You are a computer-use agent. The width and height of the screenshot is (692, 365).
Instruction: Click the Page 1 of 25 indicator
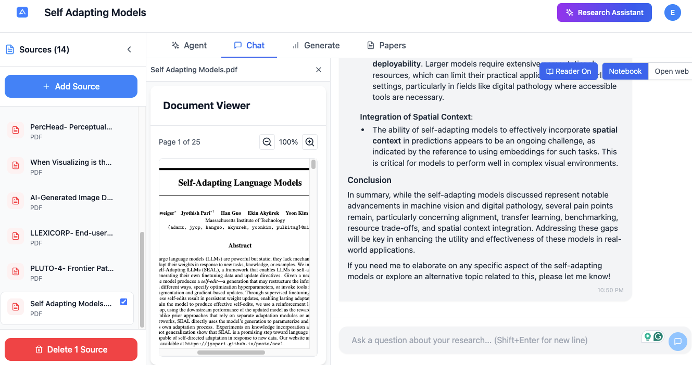(x=180, y=142)
